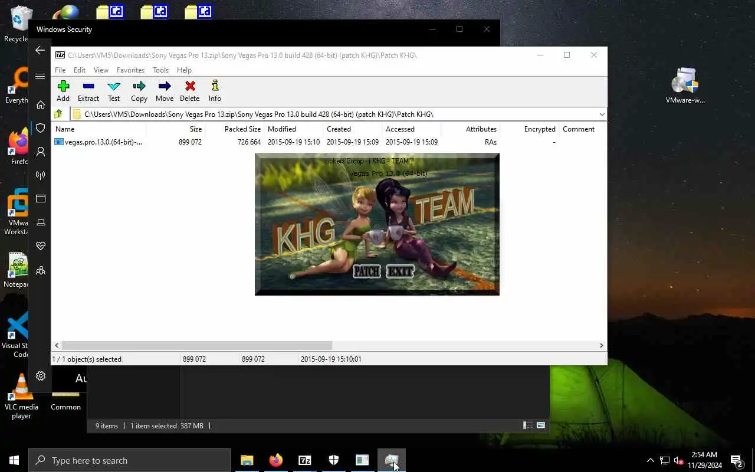Click the Add toolbar icon in 7-Zip
This screenshot has width=755, height=472.
point(63,91)
